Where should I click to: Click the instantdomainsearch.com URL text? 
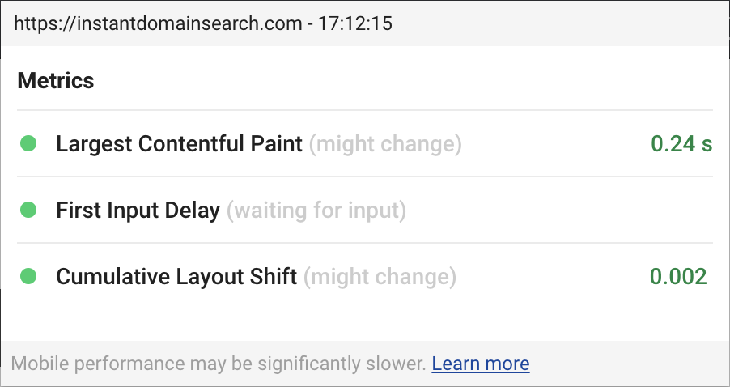coord(189,23)
